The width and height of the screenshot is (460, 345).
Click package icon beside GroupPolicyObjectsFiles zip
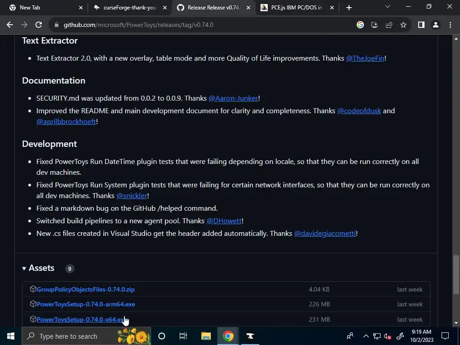coord(33,289)
